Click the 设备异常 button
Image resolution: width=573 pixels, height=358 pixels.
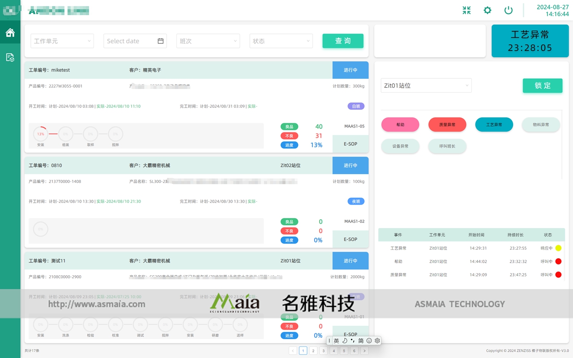tap(400, 146)
